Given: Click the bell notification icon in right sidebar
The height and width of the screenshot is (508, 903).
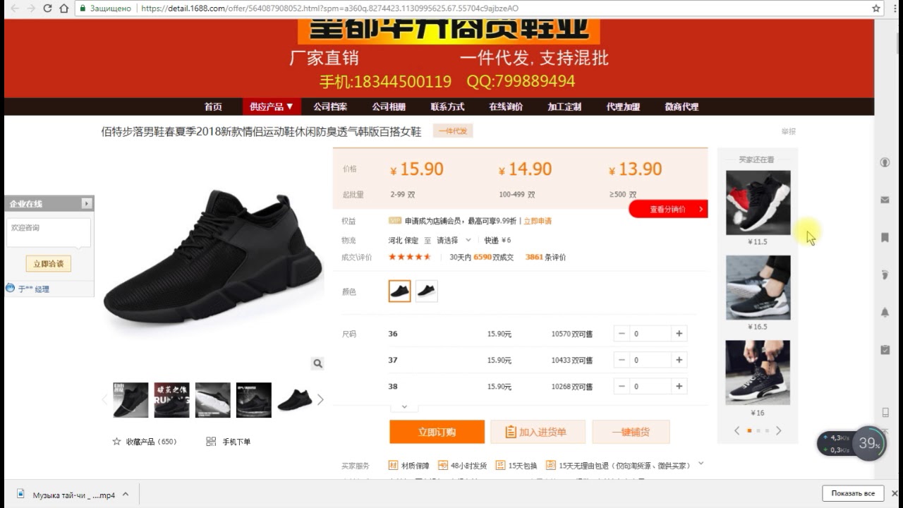Looking at the screenshot, I should pyautogui.click(x=885, y=312).
